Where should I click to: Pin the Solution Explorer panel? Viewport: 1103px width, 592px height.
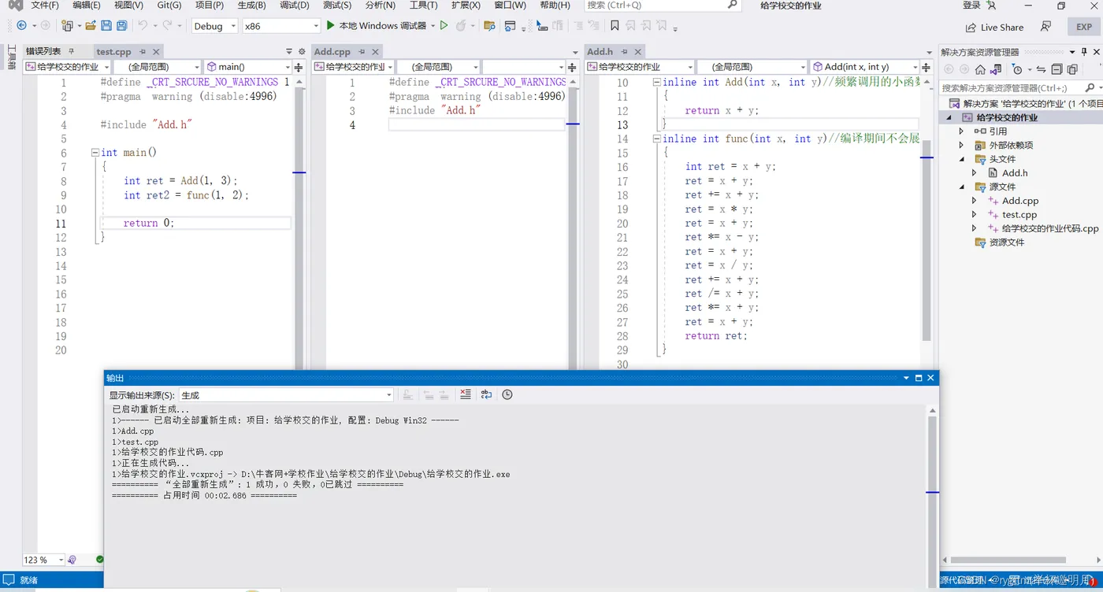click(1083, 52)
